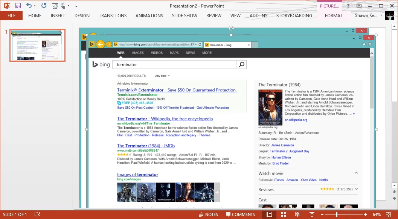Click the browser settings gear icon
398x219 pixels.
click(370, 44)
